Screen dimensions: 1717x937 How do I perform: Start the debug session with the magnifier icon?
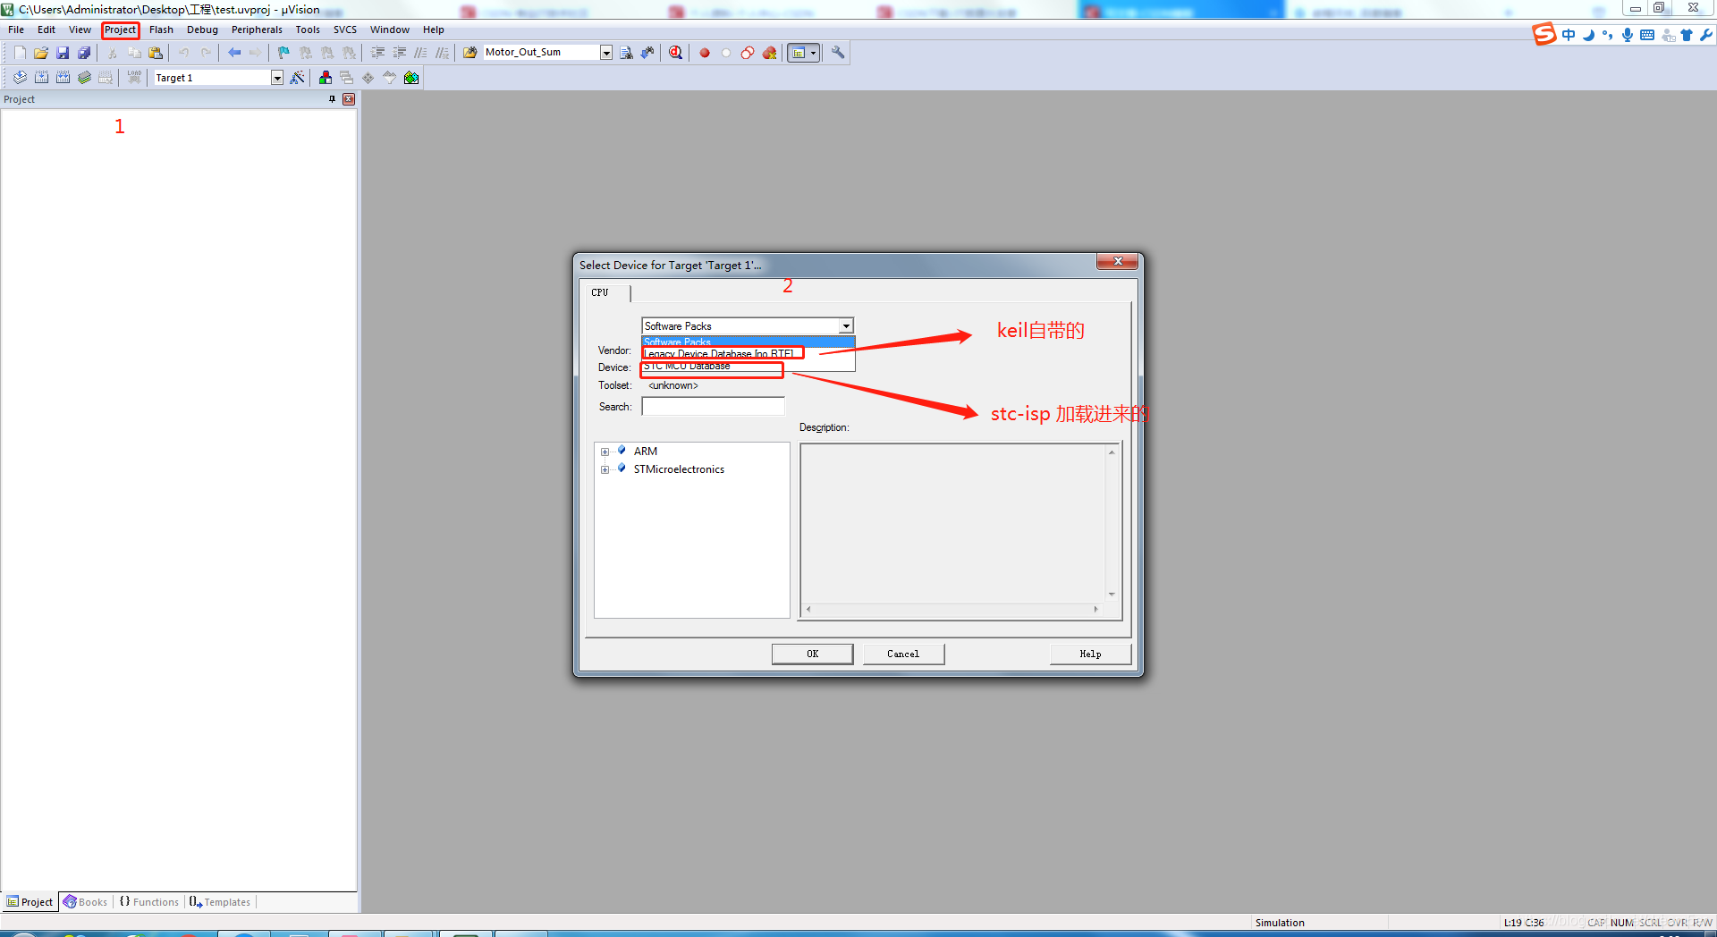676,53
